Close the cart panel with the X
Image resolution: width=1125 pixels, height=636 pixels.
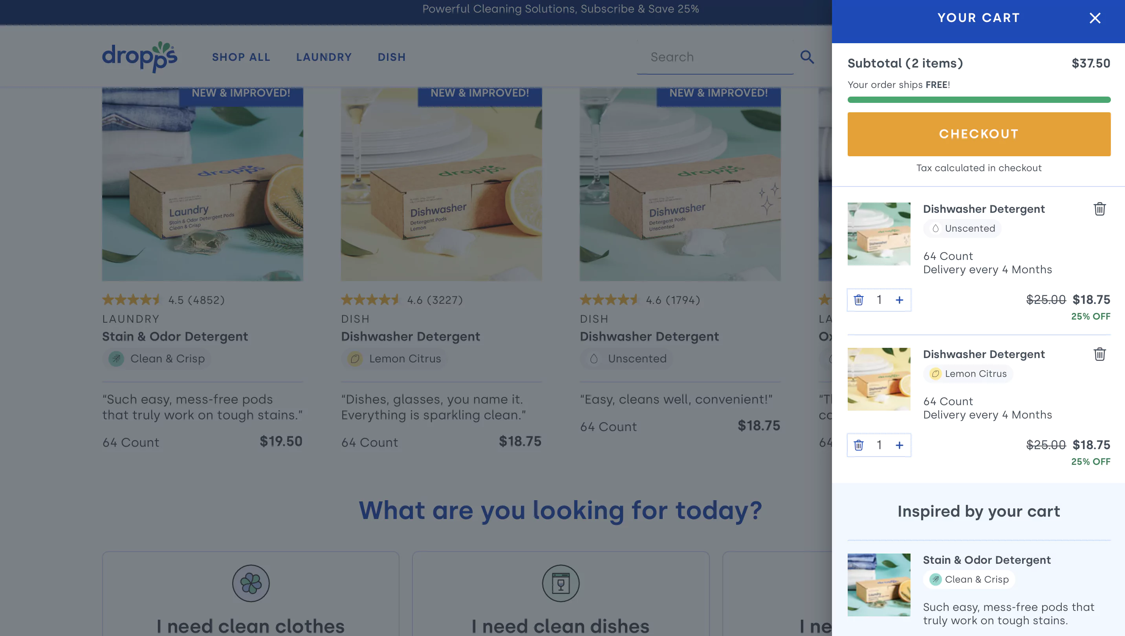pyautogui.click(x=1095, y=18)
